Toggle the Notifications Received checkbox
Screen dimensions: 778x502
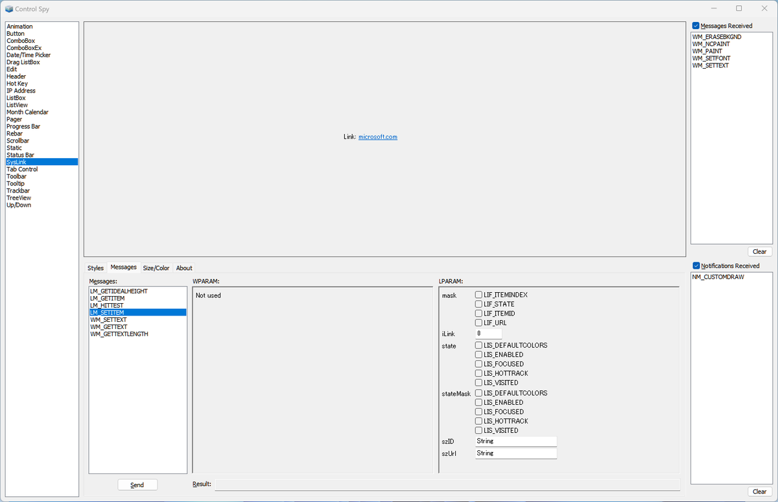696,266
